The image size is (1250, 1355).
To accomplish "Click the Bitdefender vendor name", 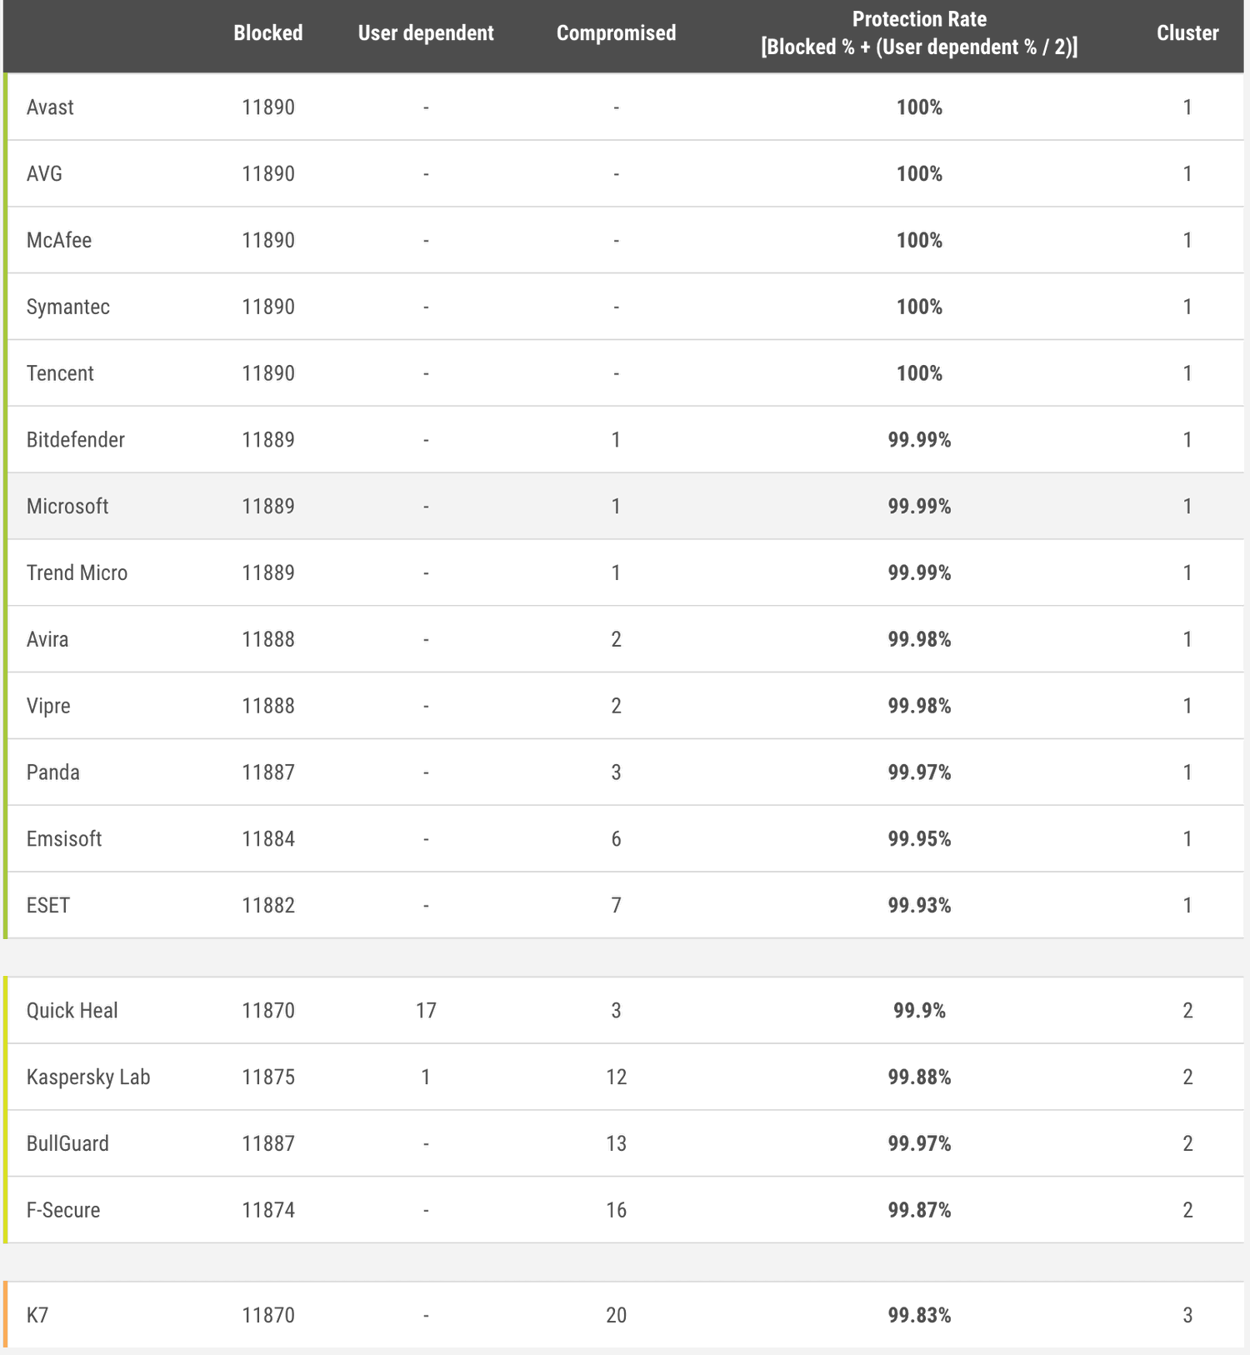I will coord(76,440).
